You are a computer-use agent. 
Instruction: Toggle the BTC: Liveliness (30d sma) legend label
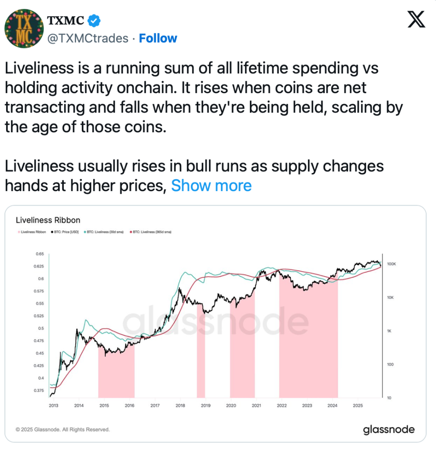pos(105,231)
